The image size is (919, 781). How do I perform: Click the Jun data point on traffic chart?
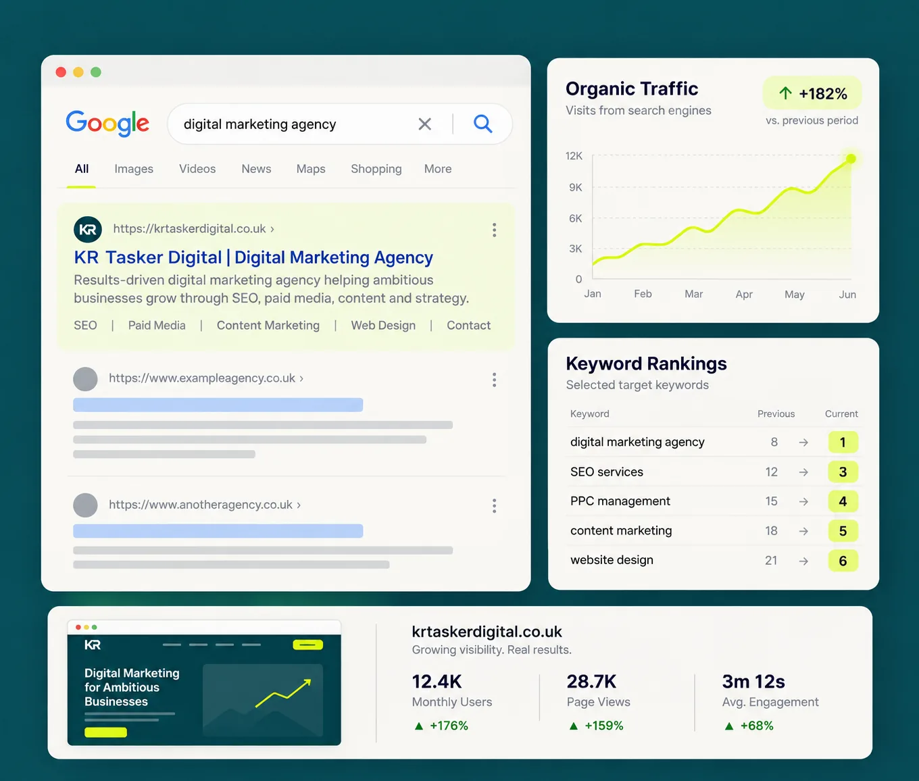point(851,159)
